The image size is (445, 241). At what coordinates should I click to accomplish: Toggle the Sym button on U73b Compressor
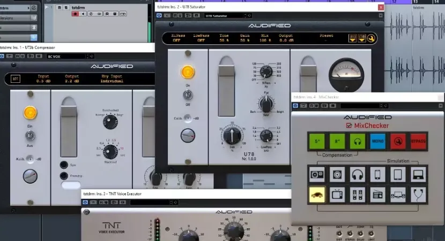pos(64,165)
